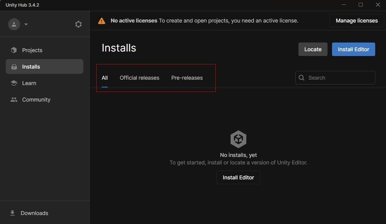Close the Unity Hub window

point(378,5)
